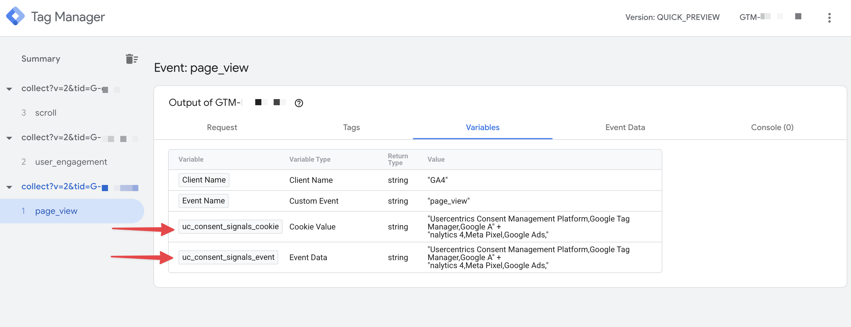Viewport: 851px width, 327px height.
Task: Open help via the question mark icon
Action: click(298, 103)
